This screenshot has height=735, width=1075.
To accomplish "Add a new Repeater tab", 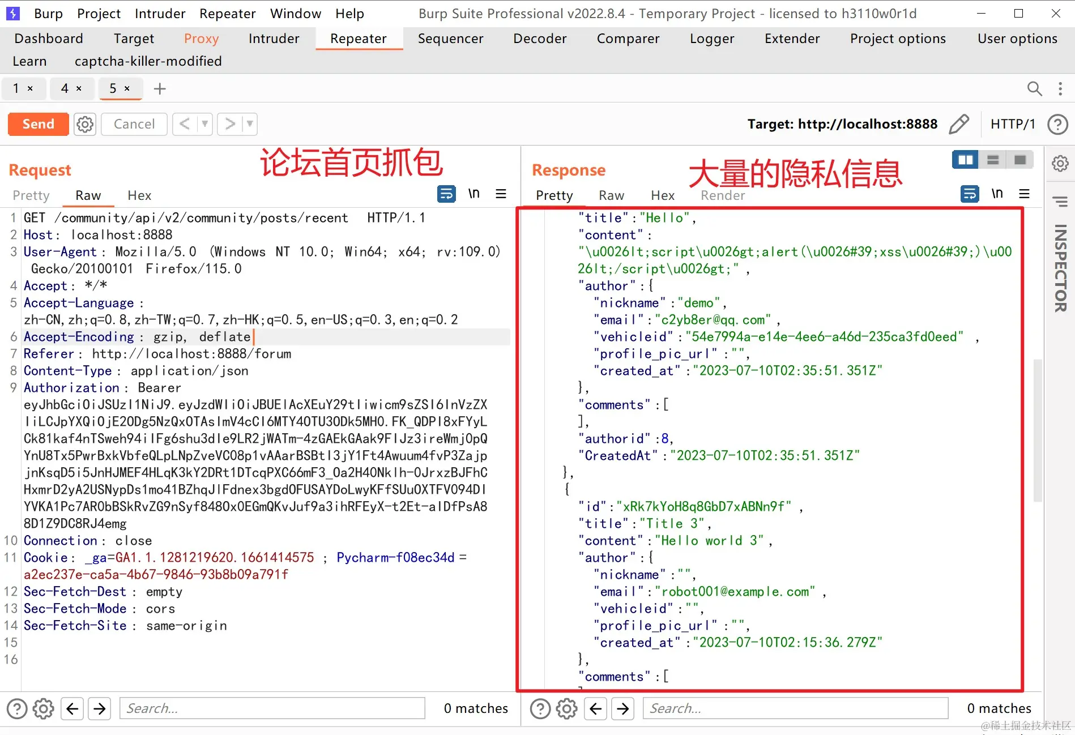I will [160, 88].
